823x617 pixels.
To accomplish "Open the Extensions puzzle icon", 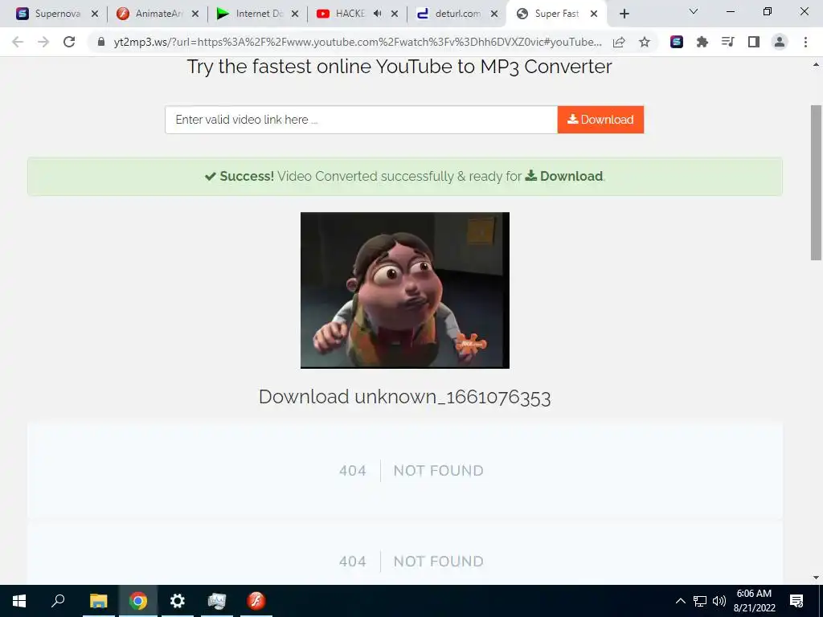I will pos(702,42).
